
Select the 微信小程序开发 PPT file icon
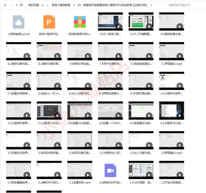(49, 22)
